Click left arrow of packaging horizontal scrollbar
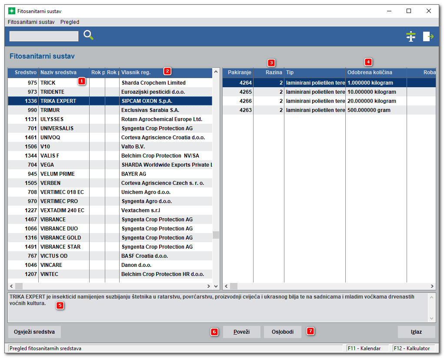 pyautogui.click(x=226, y=286)
